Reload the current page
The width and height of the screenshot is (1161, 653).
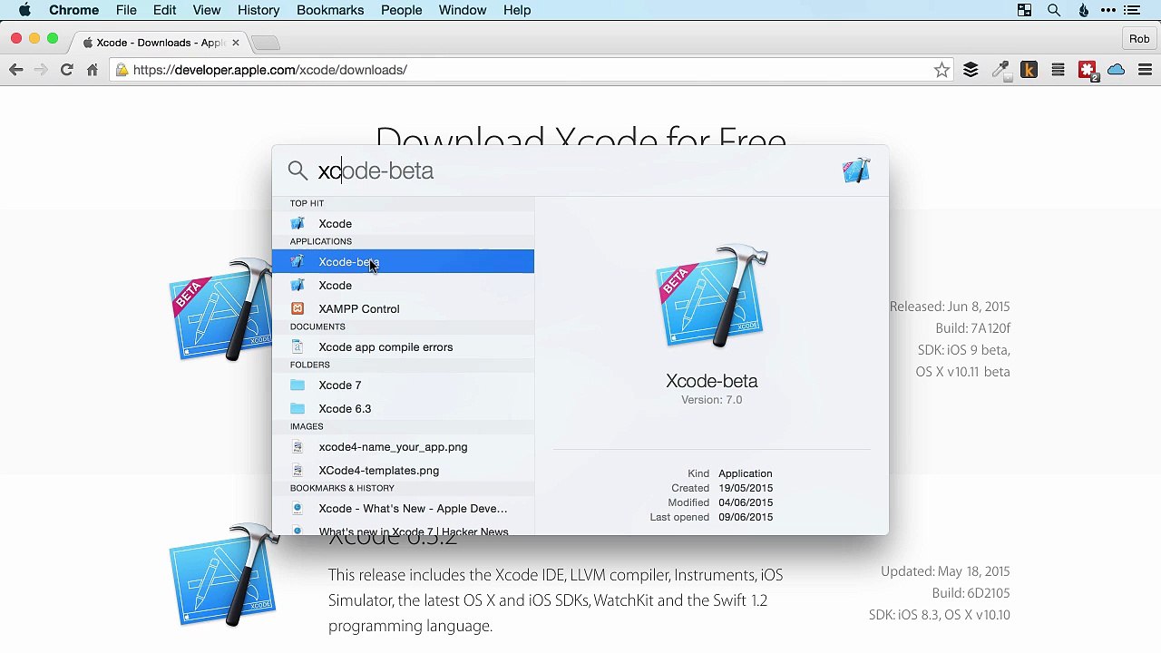pos(66,70)
